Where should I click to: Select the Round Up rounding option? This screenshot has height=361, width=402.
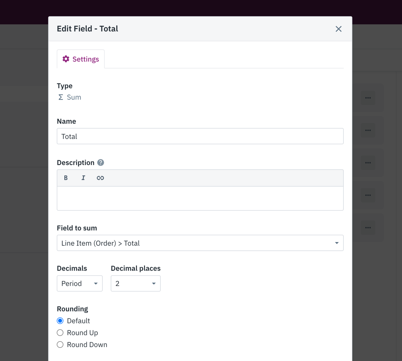[x=60, y=333]
